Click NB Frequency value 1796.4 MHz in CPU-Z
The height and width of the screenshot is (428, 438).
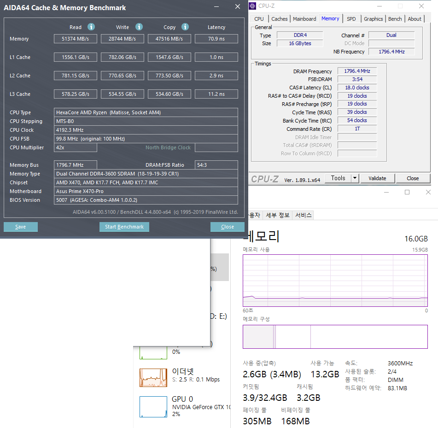pos(391,52)
